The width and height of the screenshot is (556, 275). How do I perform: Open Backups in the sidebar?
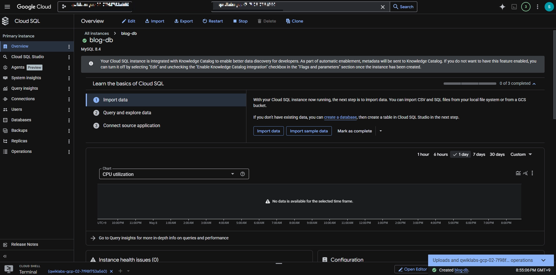coord(19,130)
